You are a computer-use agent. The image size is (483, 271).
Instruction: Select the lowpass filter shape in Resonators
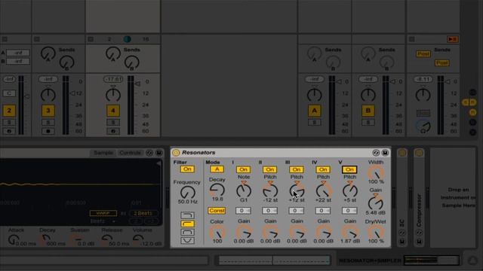(x=187, y=215)
